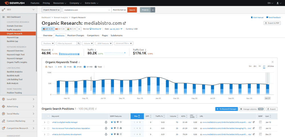Open the Competitive Research sidebar icon

click(3, 128)
